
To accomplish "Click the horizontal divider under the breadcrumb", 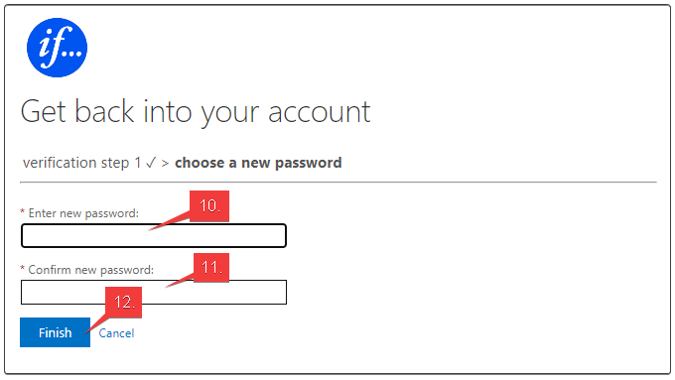I will [x=338, y=183].
